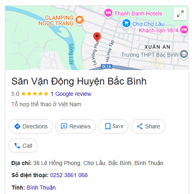The width and height of the screenshot is (192, 194).
Task: Click the Sông Lũy river label
Action: (x=71, y=54)
